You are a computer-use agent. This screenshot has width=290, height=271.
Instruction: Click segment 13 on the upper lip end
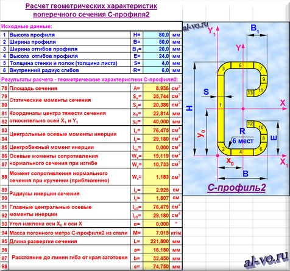[250, 93]
